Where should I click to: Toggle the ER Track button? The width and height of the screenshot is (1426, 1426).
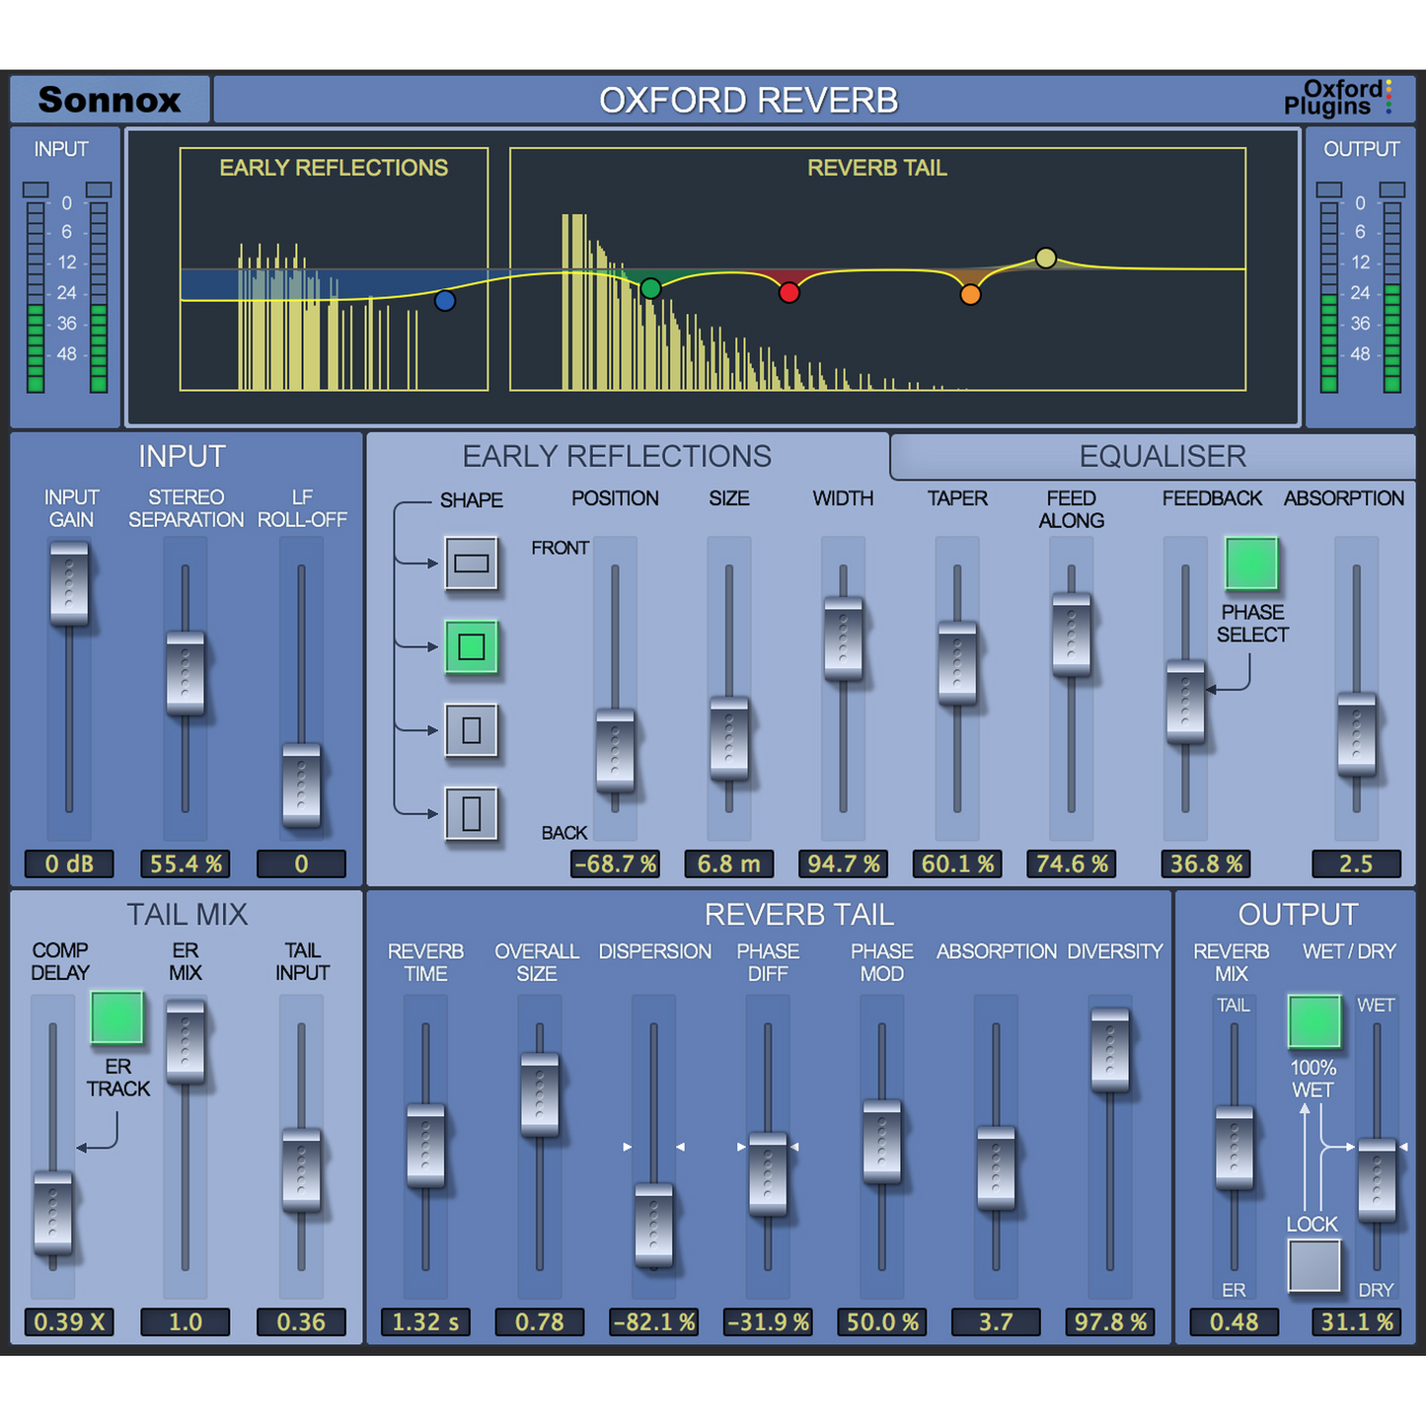pos(116,1017)
